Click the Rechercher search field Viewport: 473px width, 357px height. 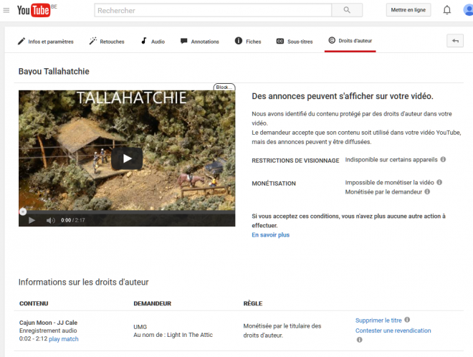pyautogui.click(x=213, y=11)
